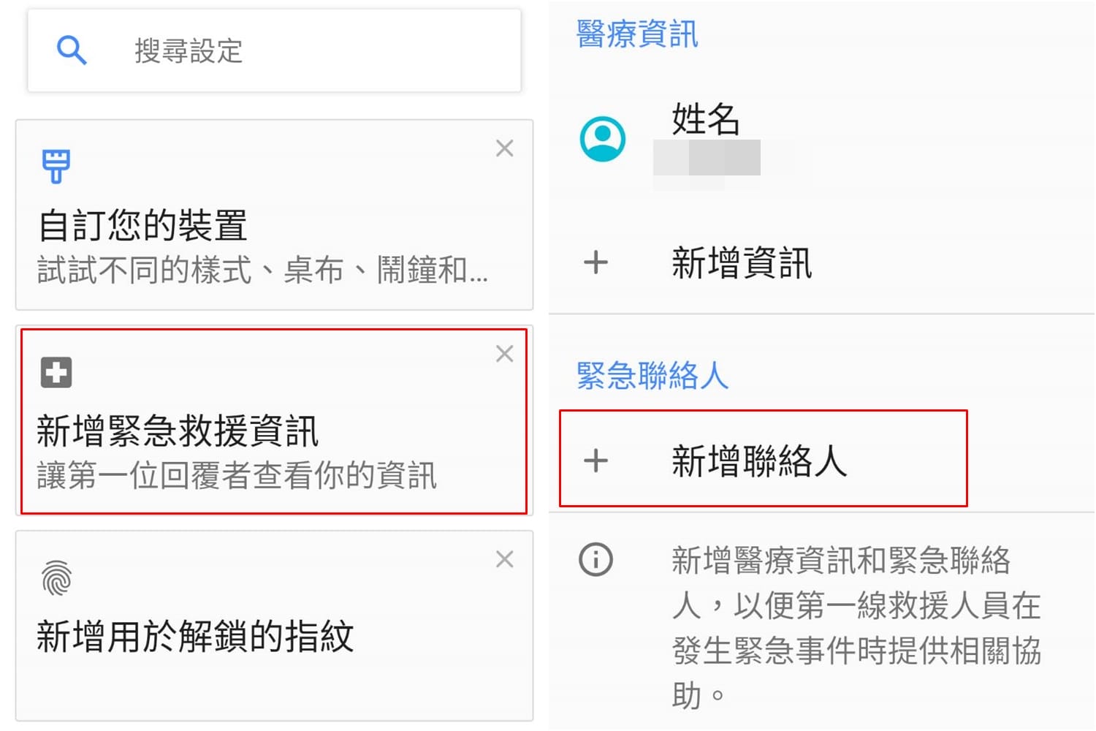Open 新增緊急救援資訊 suggestion
The image size is (1096, 731).
[x=274, y=421]
